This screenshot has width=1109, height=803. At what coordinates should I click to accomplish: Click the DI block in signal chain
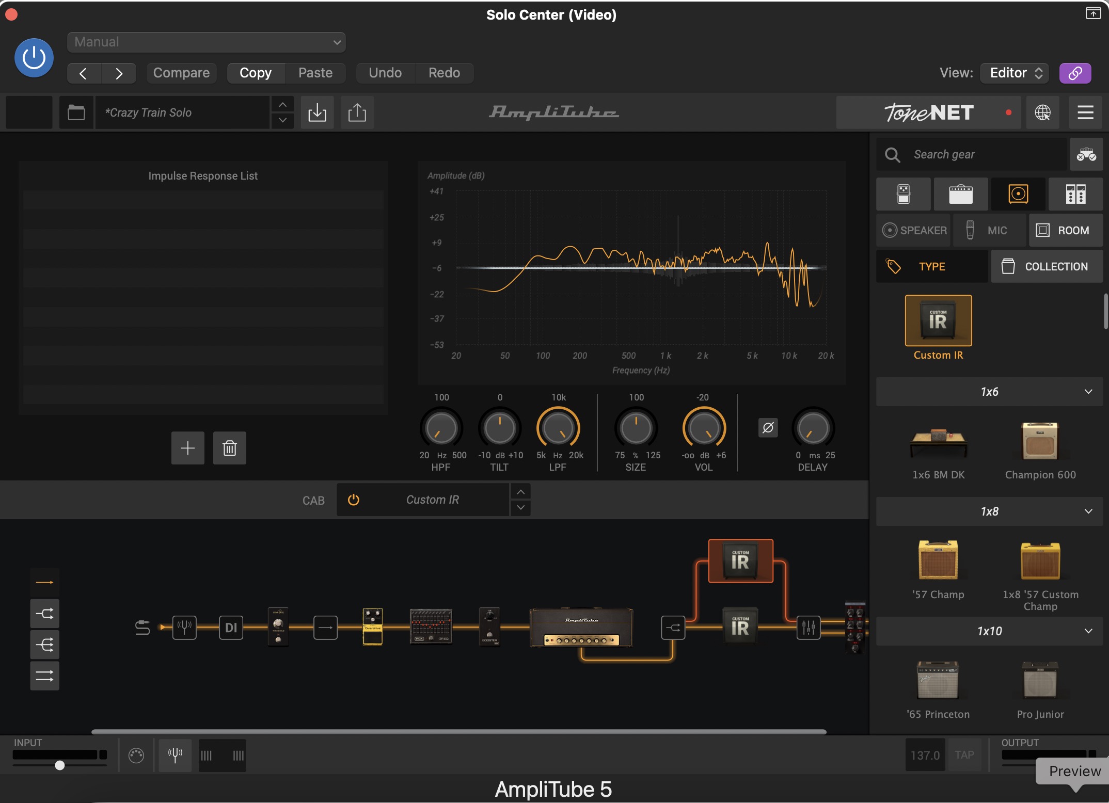pos(231,628)
